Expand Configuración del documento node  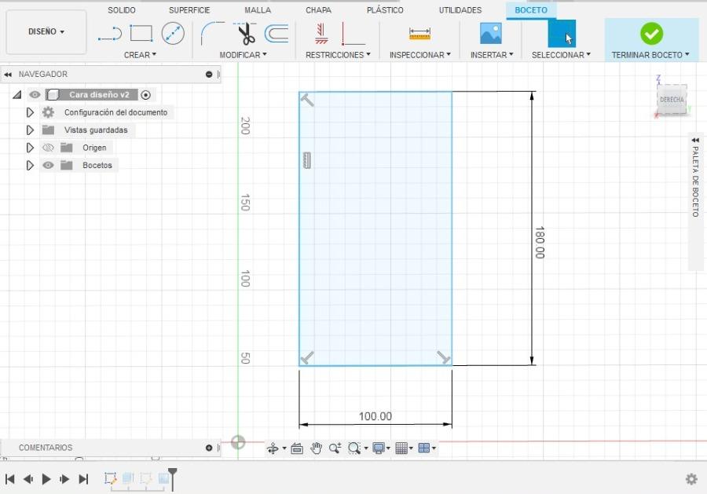30,112
